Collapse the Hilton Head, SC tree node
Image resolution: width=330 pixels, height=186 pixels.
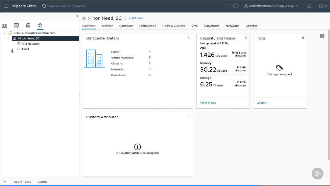point(9,38)
